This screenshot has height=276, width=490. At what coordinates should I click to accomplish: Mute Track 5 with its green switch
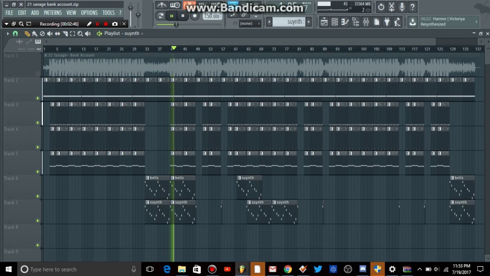tap(38, 172)
